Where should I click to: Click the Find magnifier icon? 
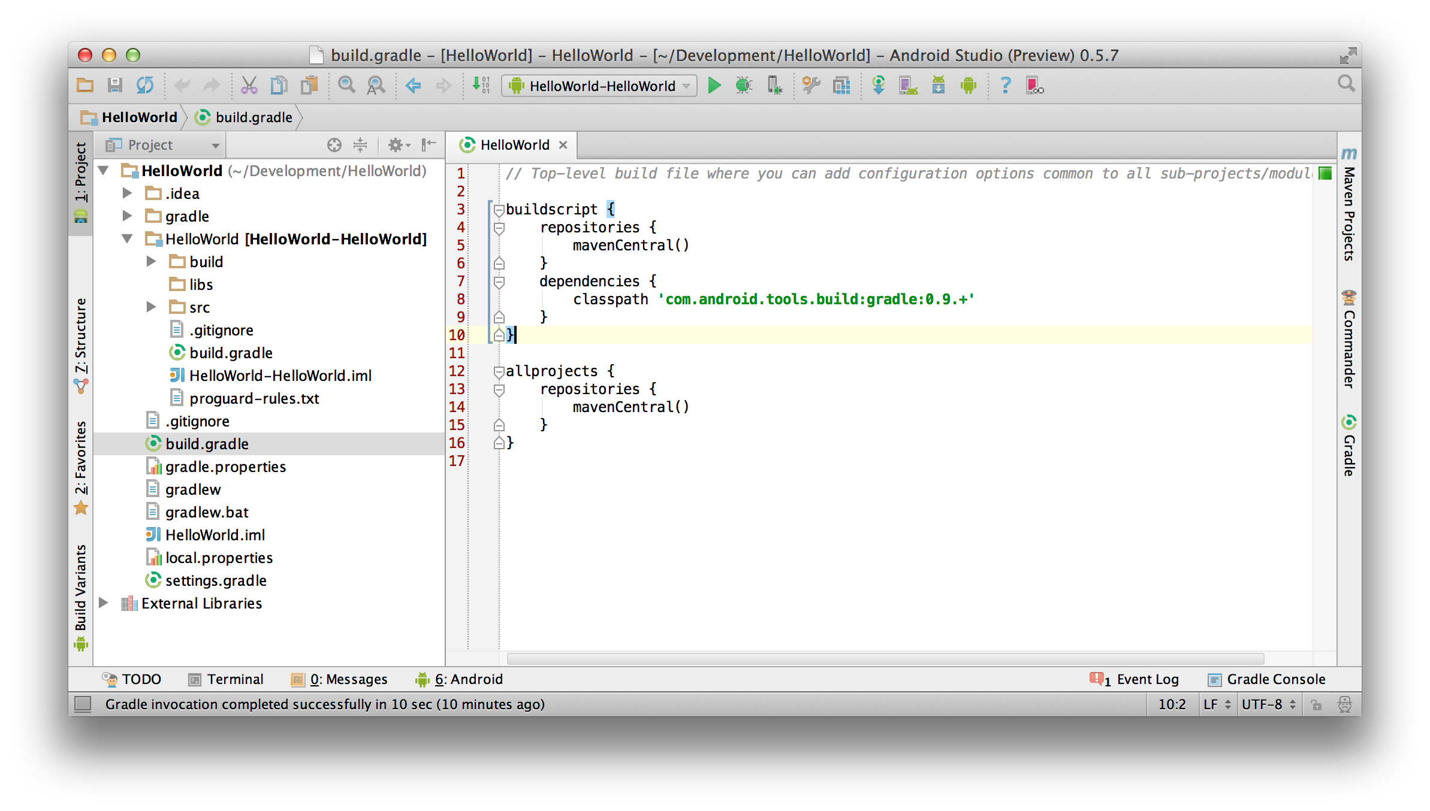346,86
